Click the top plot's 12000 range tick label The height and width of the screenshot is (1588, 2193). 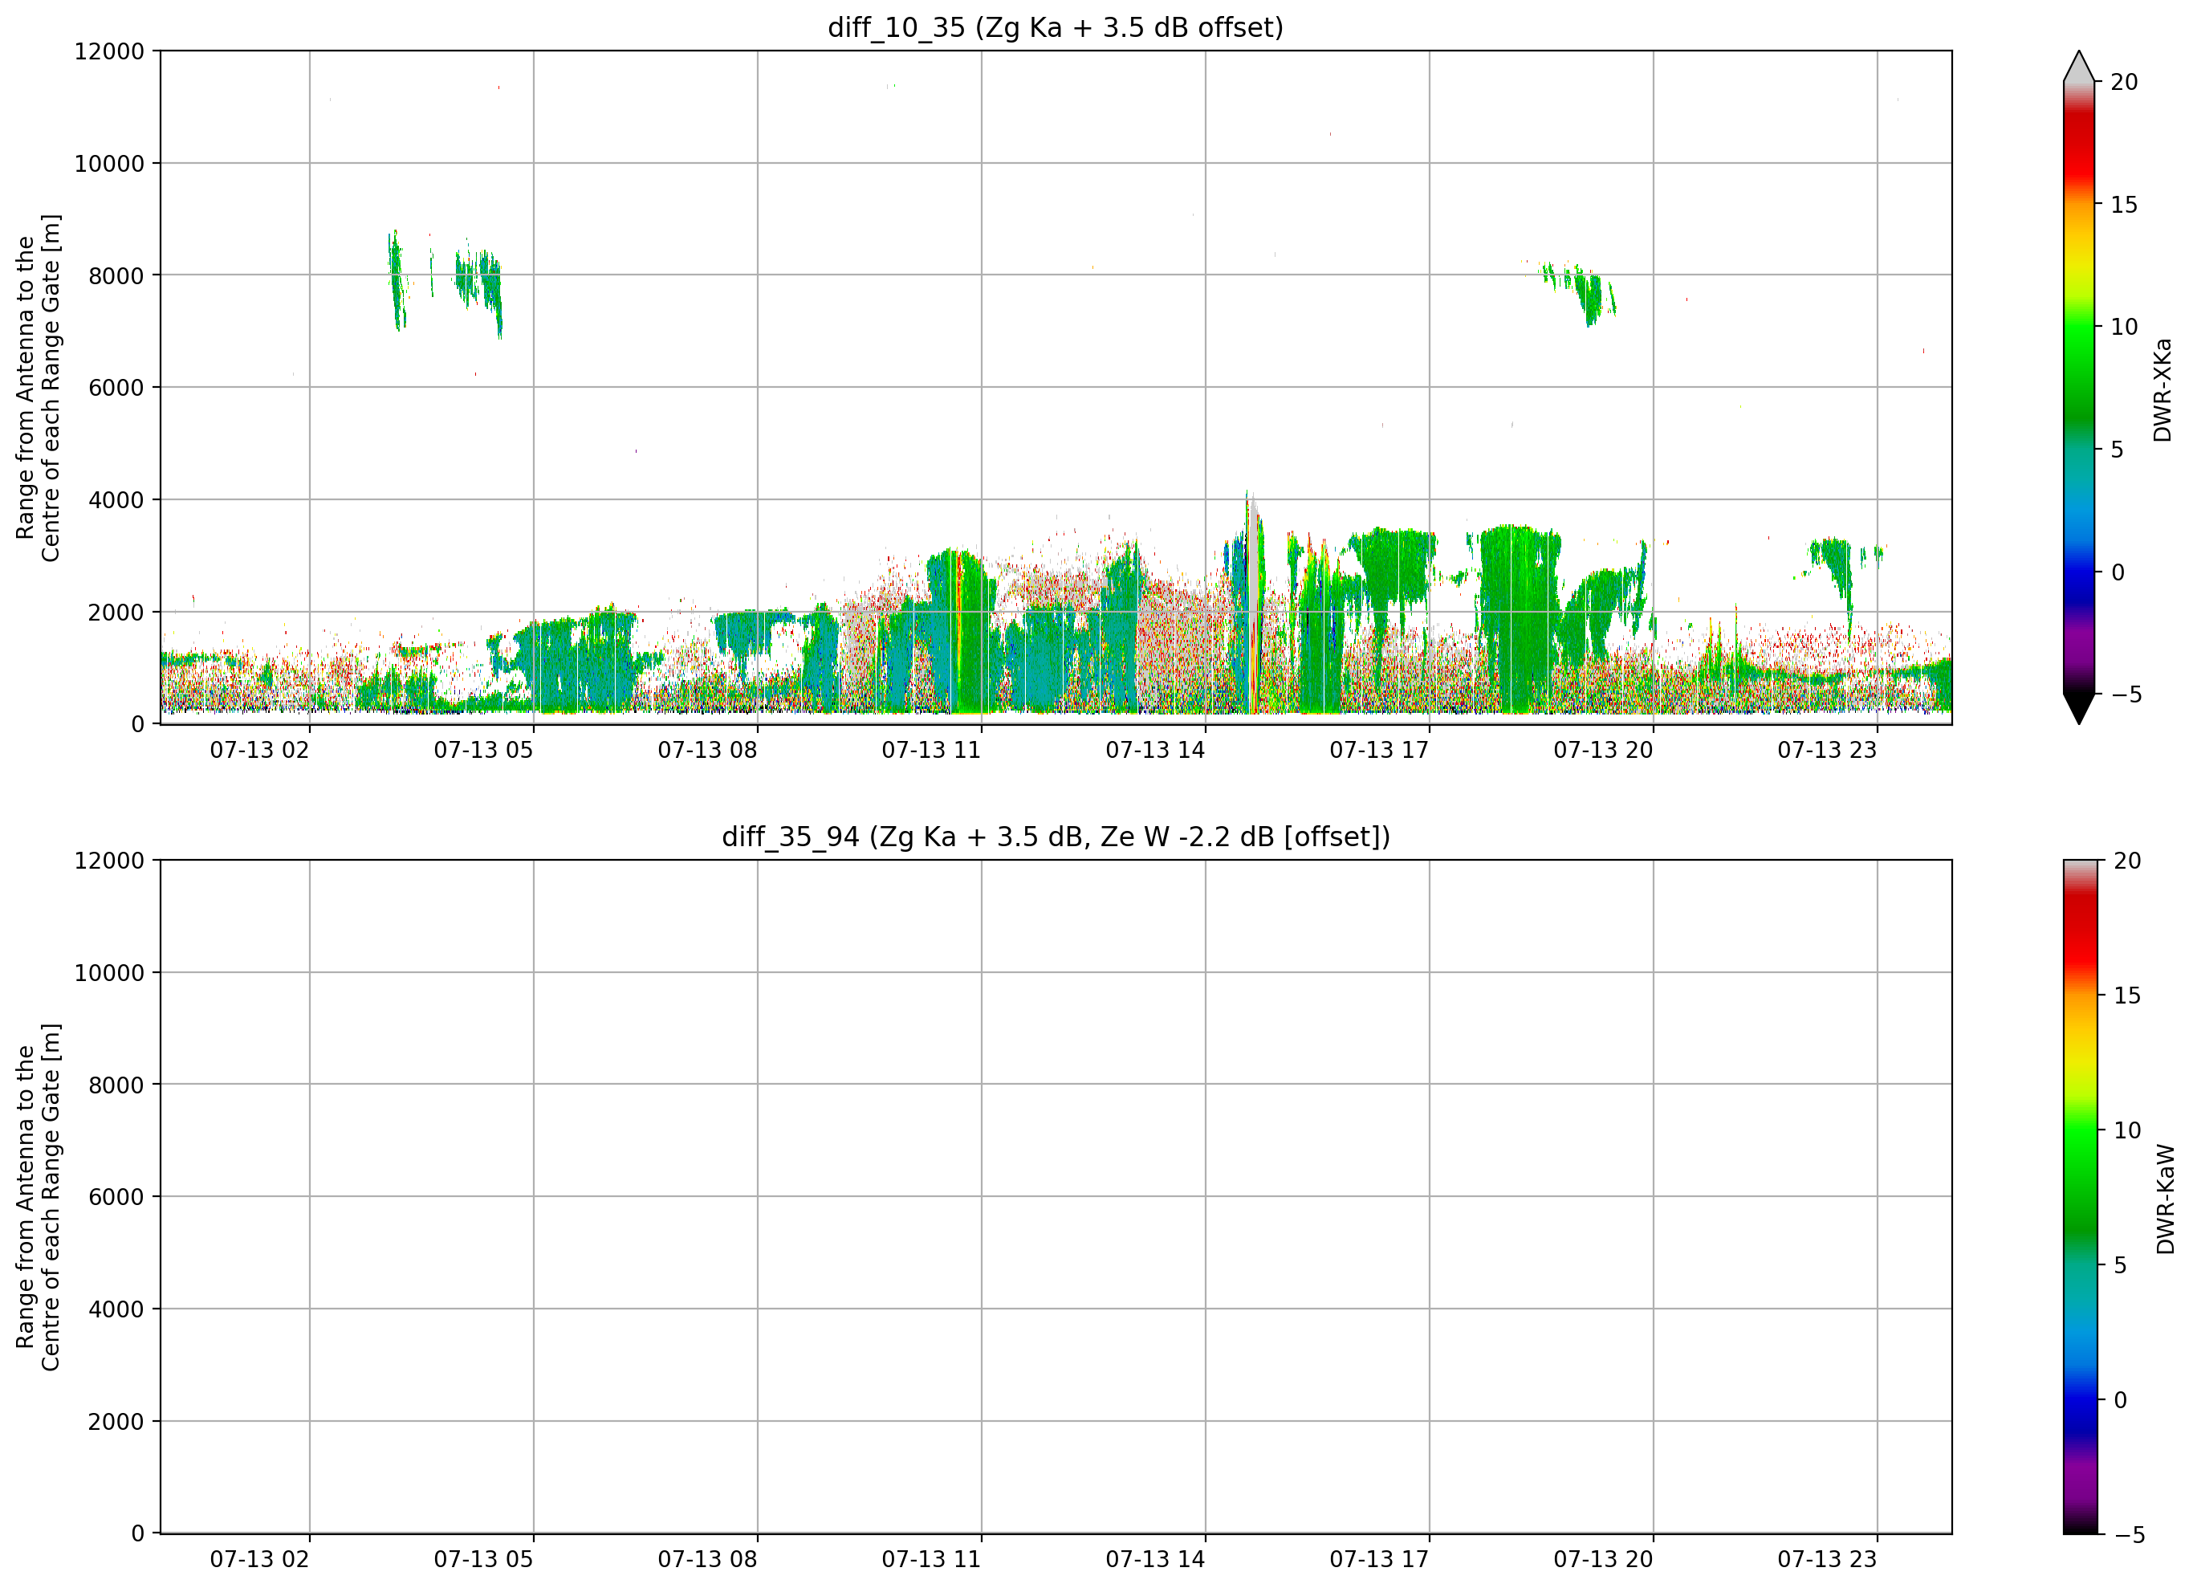click(x=109, y=51)
